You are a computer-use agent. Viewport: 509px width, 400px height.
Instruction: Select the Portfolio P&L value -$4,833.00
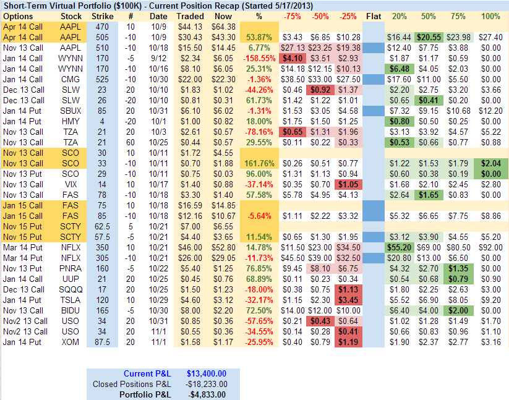[207, 394]
